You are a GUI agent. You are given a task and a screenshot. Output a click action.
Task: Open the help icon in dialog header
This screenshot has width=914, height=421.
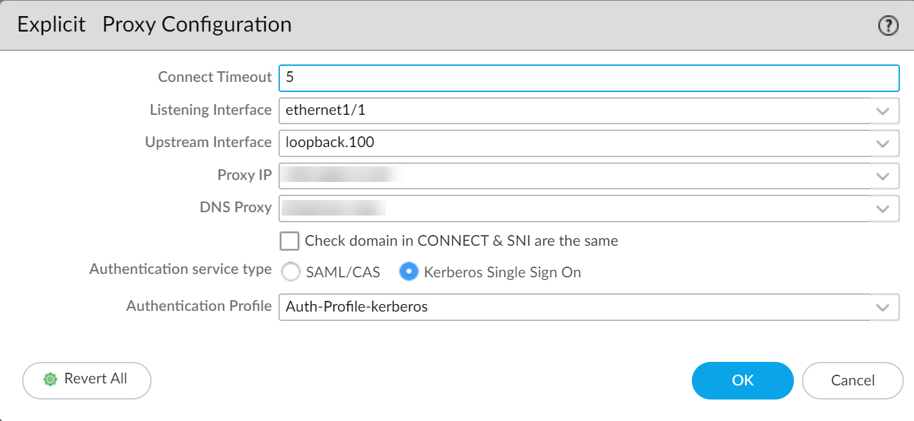(888, 26)
